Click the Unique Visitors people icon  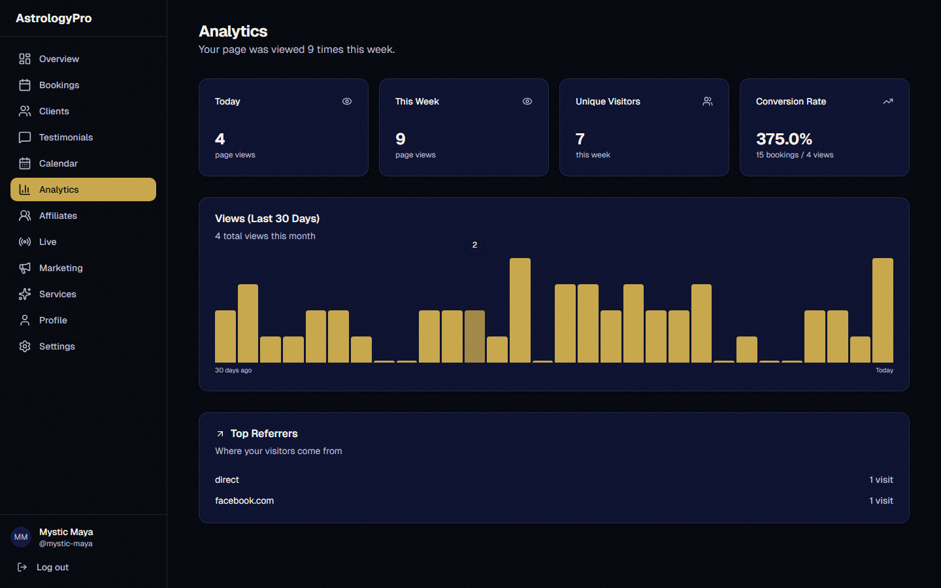pyautogui.click(x=707, y=101)
